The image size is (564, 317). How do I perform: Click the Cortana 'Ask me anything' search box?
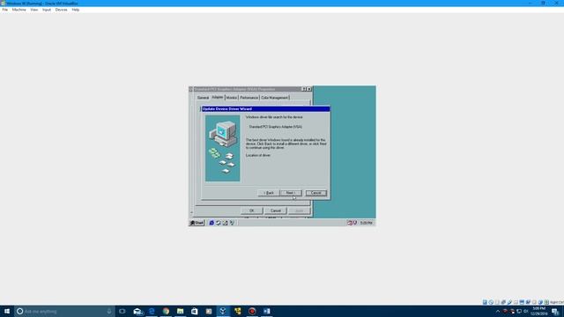64,311
